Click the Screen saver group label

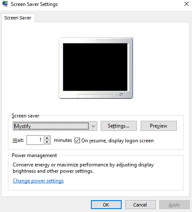pyautogui.click(x=25, y=116)
